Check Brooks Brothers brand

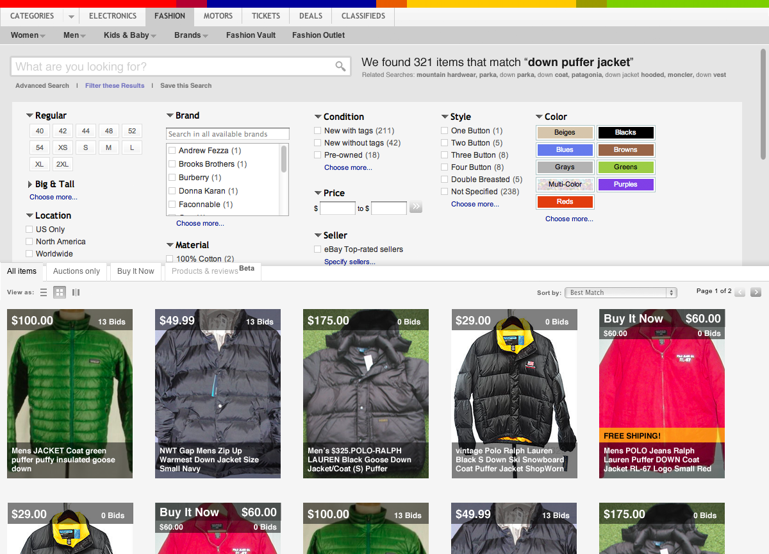point(172,164)
